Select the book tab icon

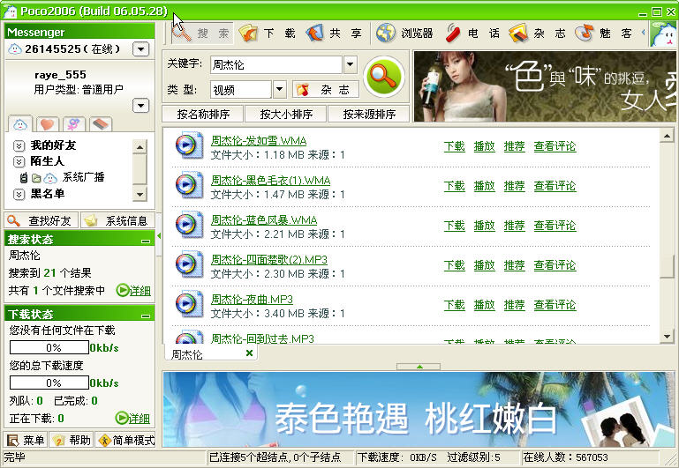[101, 124]
